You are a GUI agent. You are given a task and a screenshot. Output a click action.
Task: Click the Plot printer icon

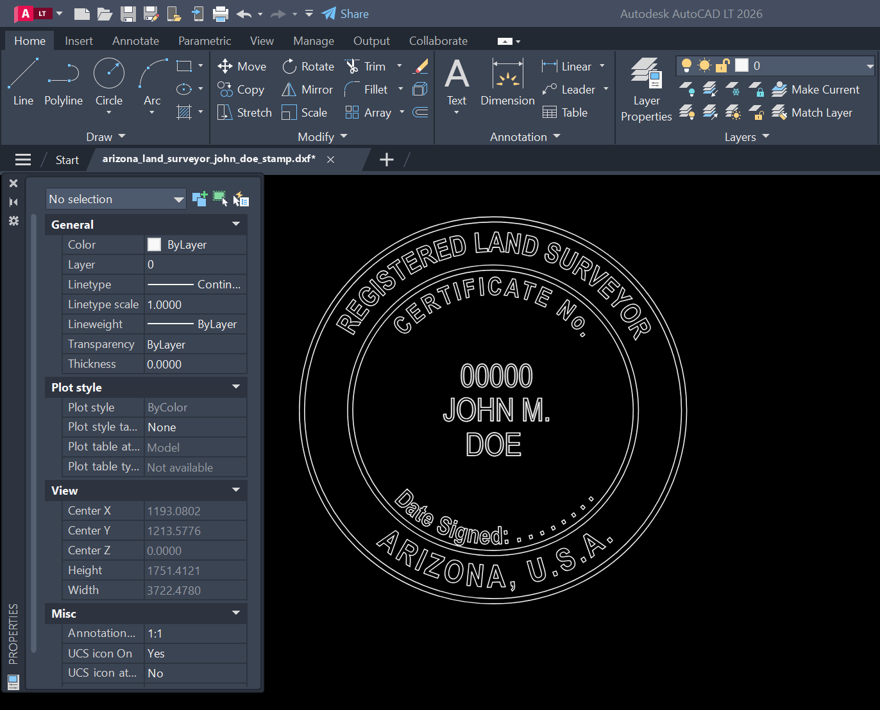click(221, 14)
